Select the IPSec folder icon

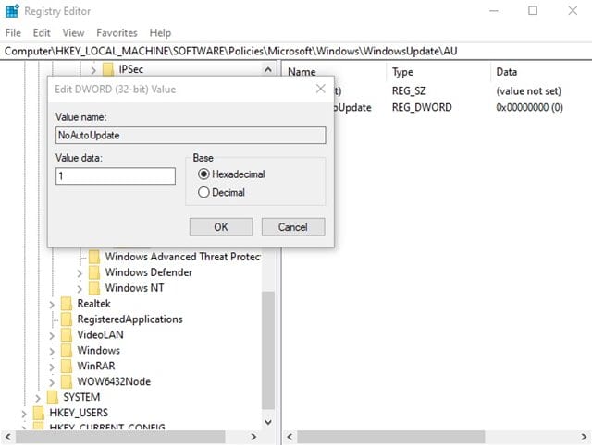(108, 69)
